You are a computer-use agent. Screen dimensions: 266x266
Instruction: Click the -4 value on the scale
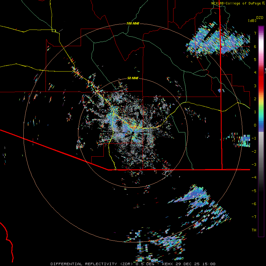pyautogui.click(x=254, y=177)
